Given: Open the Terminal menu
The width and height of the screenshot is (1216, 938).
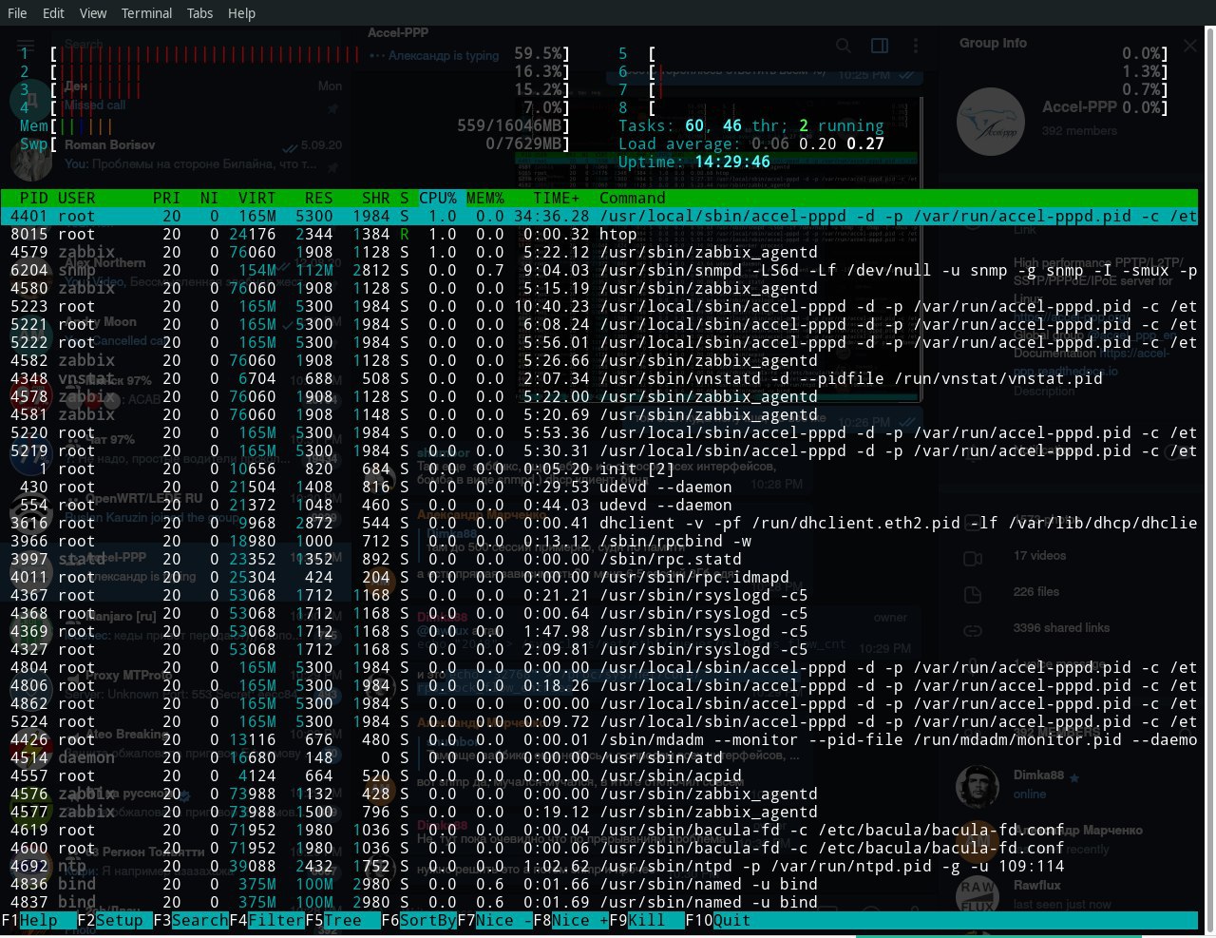Looking at the screenshot, I should point(146,13).
